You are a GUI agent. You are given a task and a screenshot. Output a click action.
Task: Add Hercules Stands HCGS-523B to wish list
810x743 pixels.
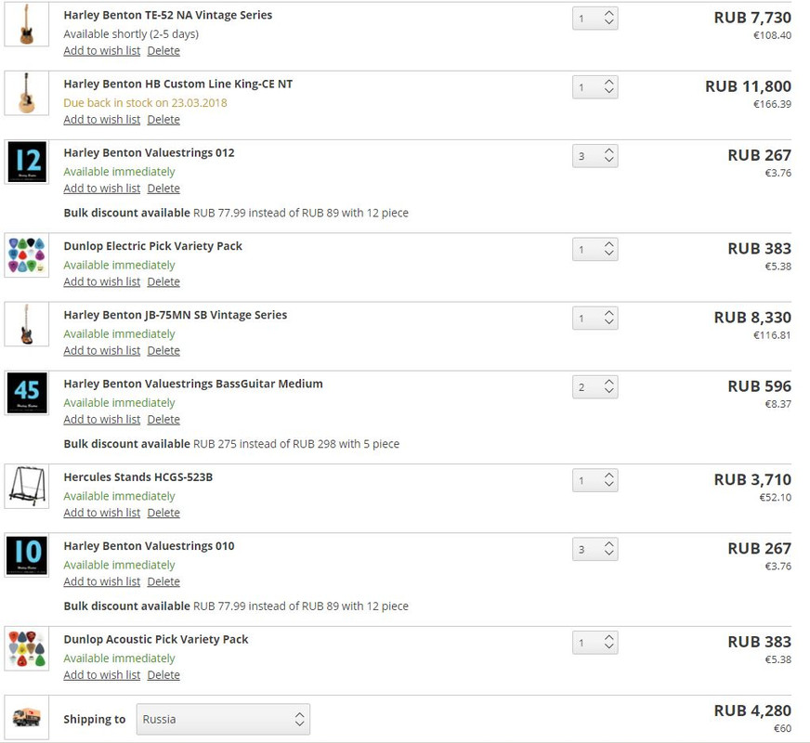point(102,513)
